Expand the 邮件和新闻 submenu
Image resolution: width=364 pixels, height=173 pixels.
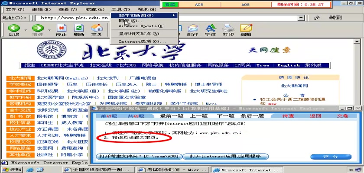[x=144, y=16]
